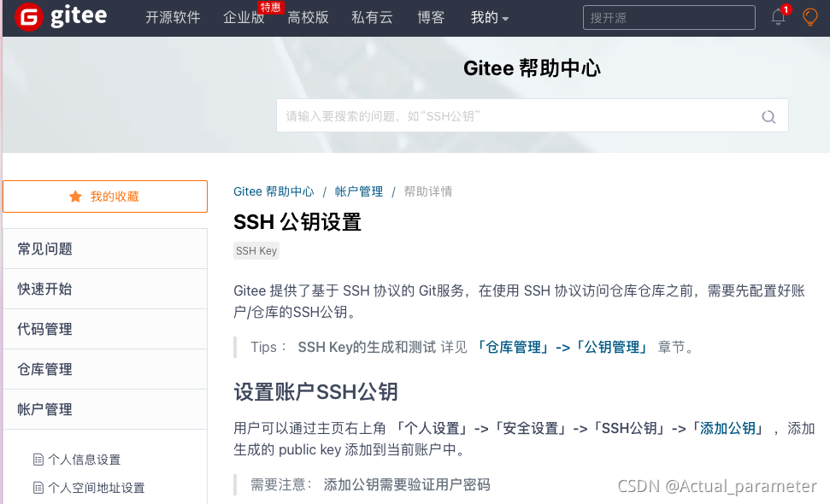The image size is (830, 504).
Task: Collapse 帐户管理 sidebar section
Action: 105,409
